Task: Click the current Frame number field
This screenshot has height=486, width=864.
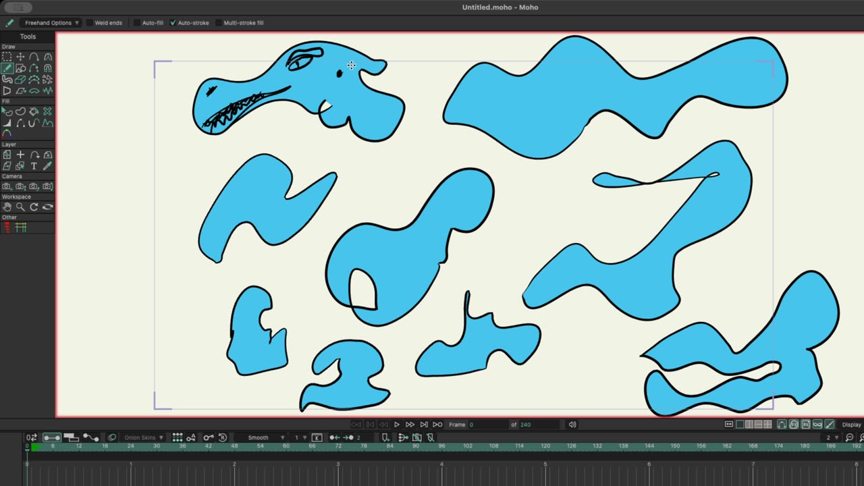Action: click(x=487, y=425)
